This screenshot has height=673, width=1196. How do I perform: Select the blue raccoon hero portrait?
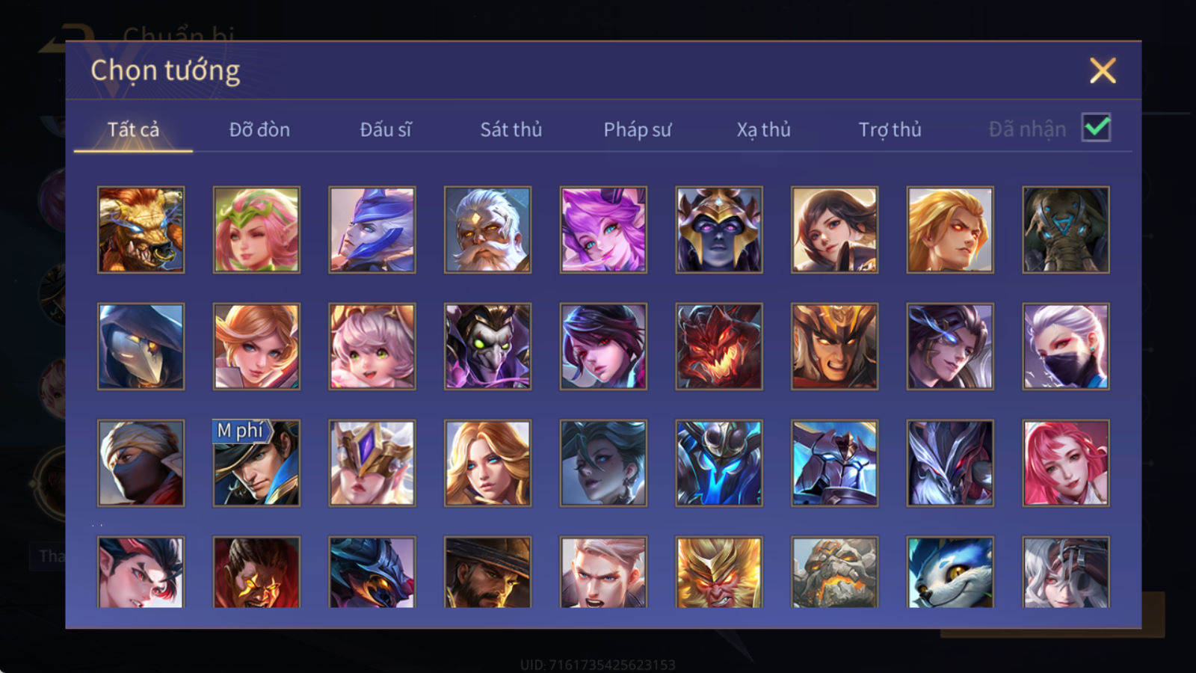pos(950,572)
